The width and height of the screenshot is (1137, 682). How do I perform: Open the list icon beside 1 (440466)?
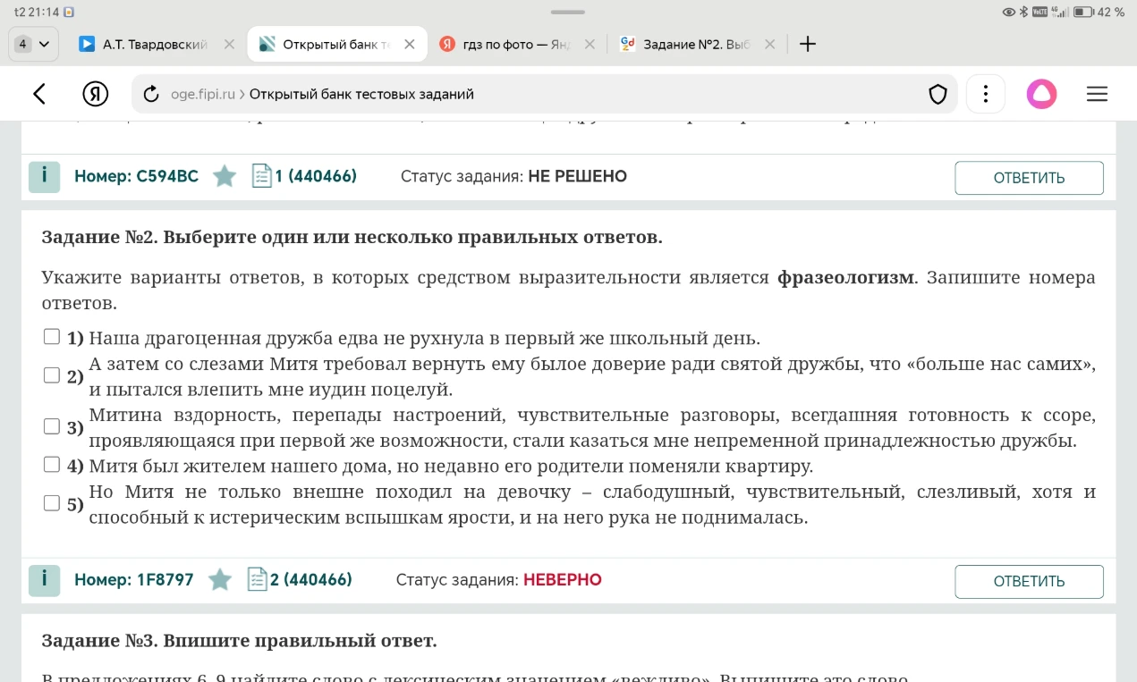(x=261, y=175)
